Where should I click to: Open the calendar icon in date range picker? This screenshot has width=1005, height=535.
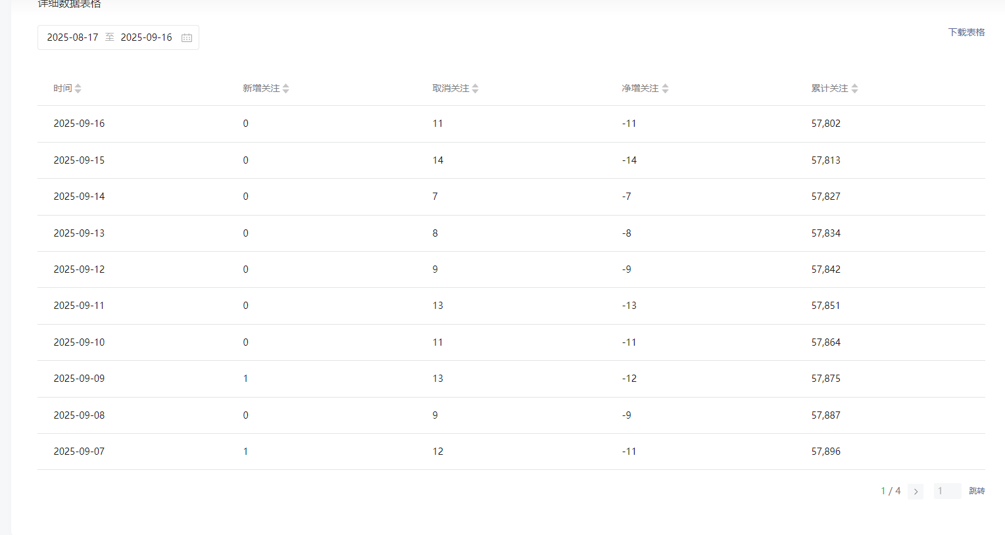(187, 37)
